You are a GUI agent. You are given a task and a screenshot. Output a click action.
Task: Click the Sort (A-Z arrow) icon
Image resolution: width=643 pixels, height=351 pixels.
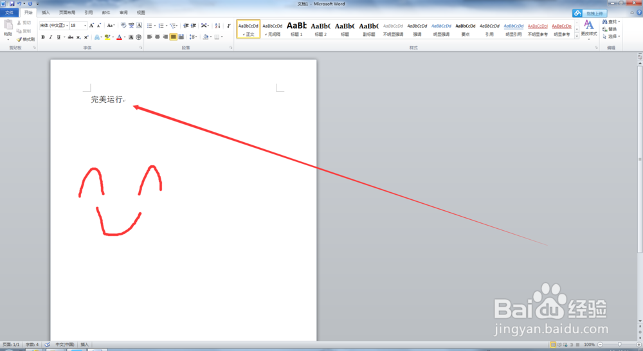pos(217,26)
